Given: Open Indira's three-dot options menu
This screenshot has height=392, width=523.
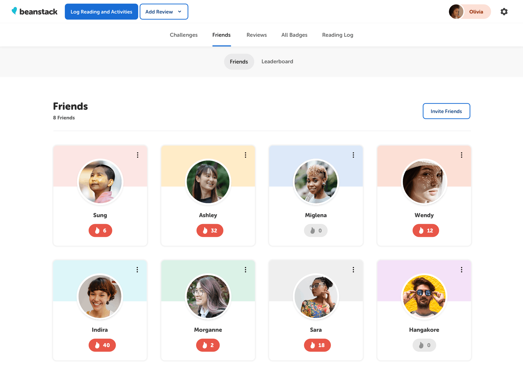Looking at the screenshot, I should point(137,269).
